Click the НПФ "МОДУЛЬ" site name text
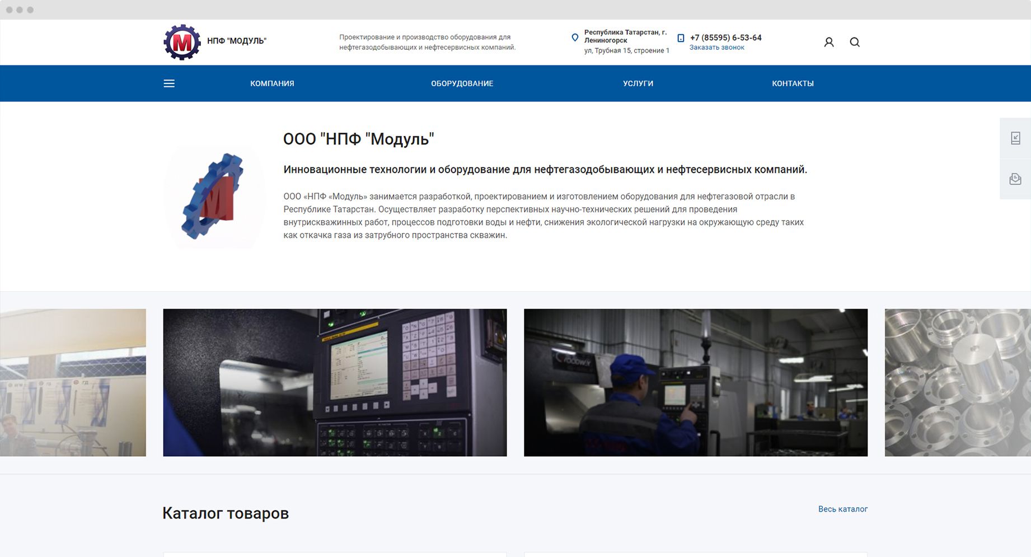The image size is (1031, 557). pyautogui.click(x=237, y=41)
